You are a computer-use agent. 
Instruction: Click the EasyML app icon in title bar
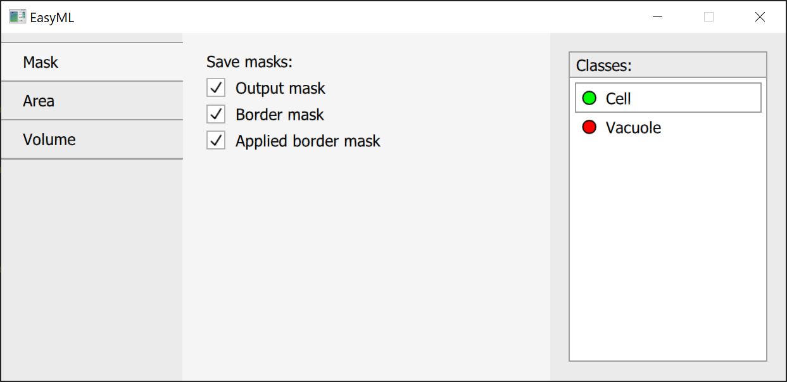pyautogui.click(x=17, y=17)
